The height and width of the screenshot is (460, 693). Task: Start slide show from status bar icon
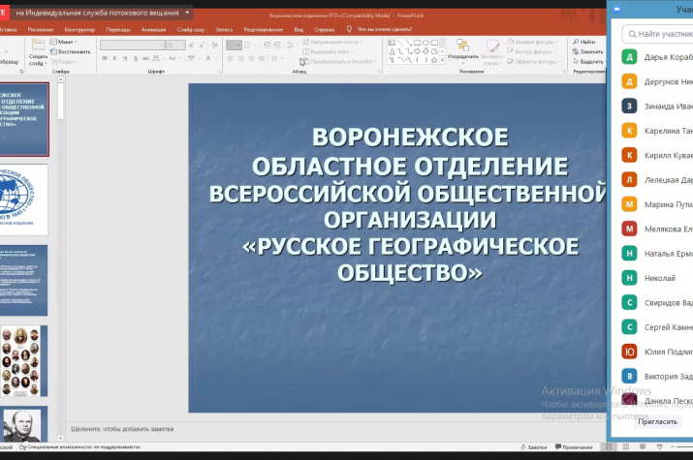pos(659,447)
